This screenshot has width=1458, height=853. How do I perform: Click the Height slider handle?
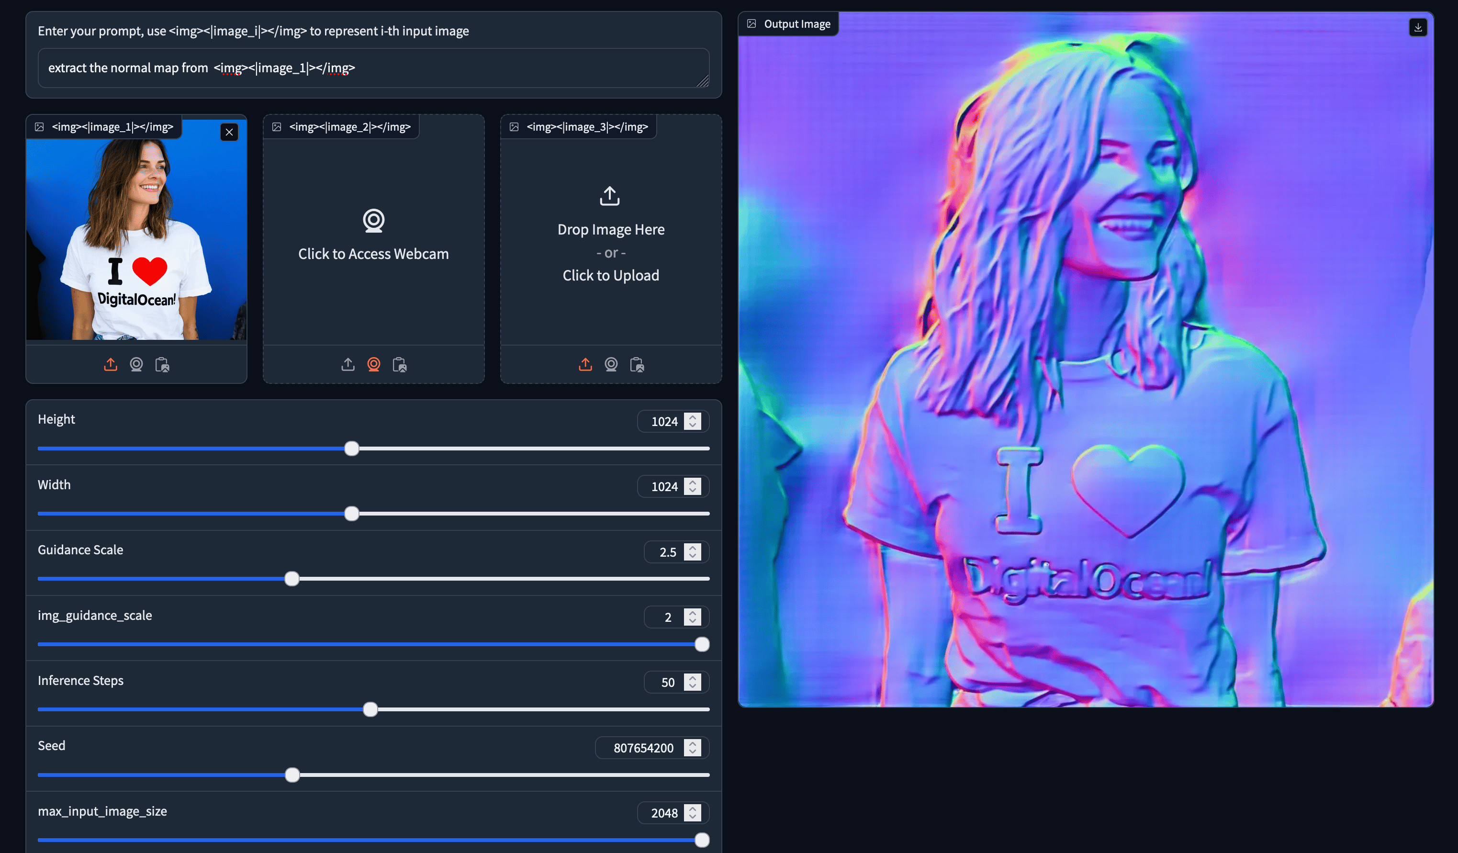coord(352,449)
